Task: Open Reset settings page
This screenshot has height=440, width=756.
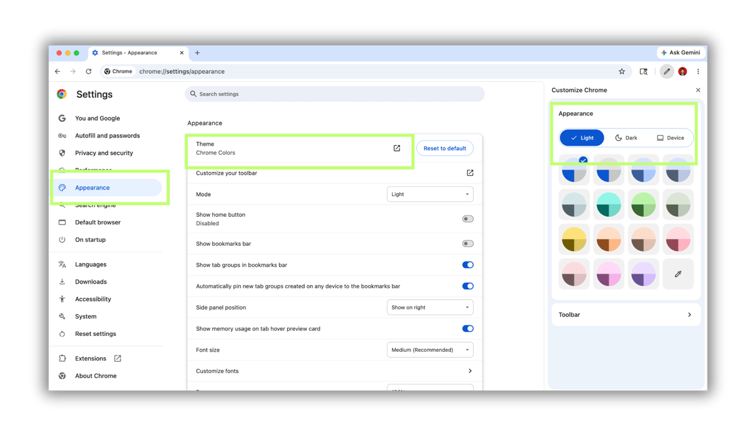Action: 95,333
